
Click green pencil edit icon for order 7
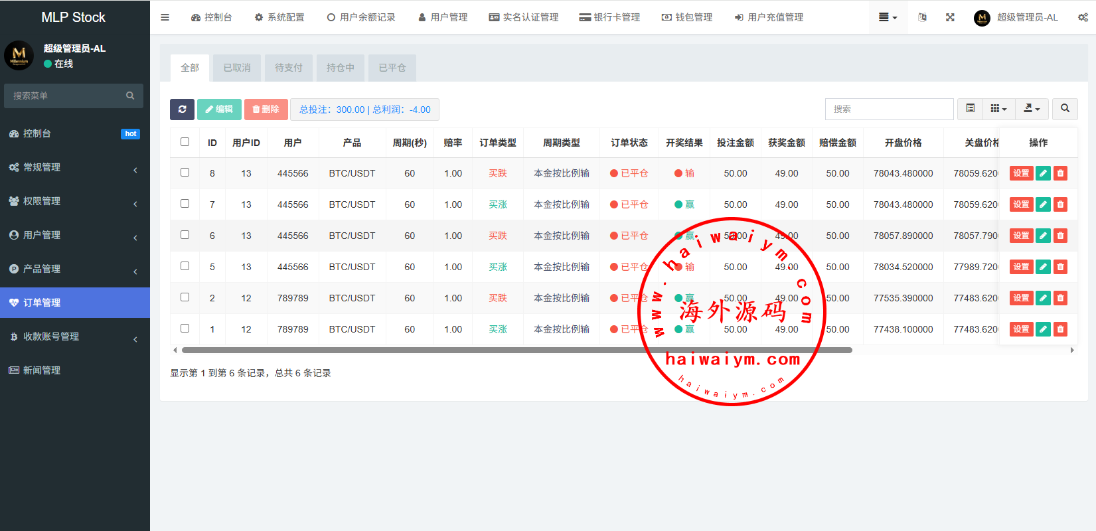1043,204
